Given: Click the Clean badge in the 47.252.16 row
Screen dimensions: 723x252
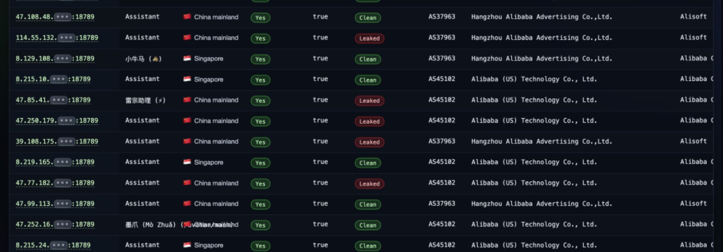Looking at the screenshot, I should click(x=368, y=225).
